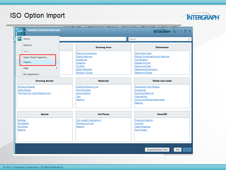Open the Drawing Weld List link

pos(144,93)
